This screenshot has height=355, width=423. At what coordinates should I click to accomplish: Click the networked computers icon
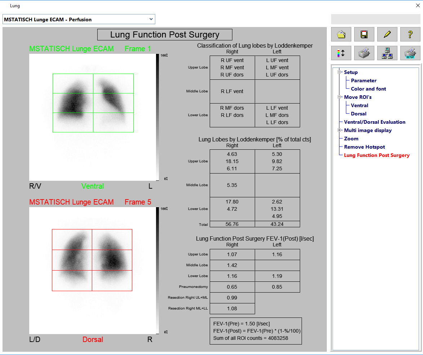(x=387, y=53)
